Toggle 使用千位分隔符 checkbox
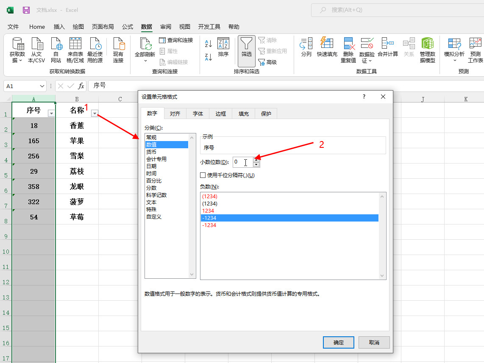 (x=203, y=175)
